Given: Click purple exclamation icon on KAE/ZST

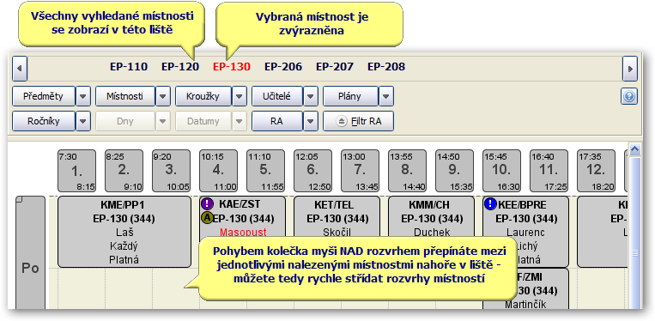Looking at the screenshot, I should 207,203.
